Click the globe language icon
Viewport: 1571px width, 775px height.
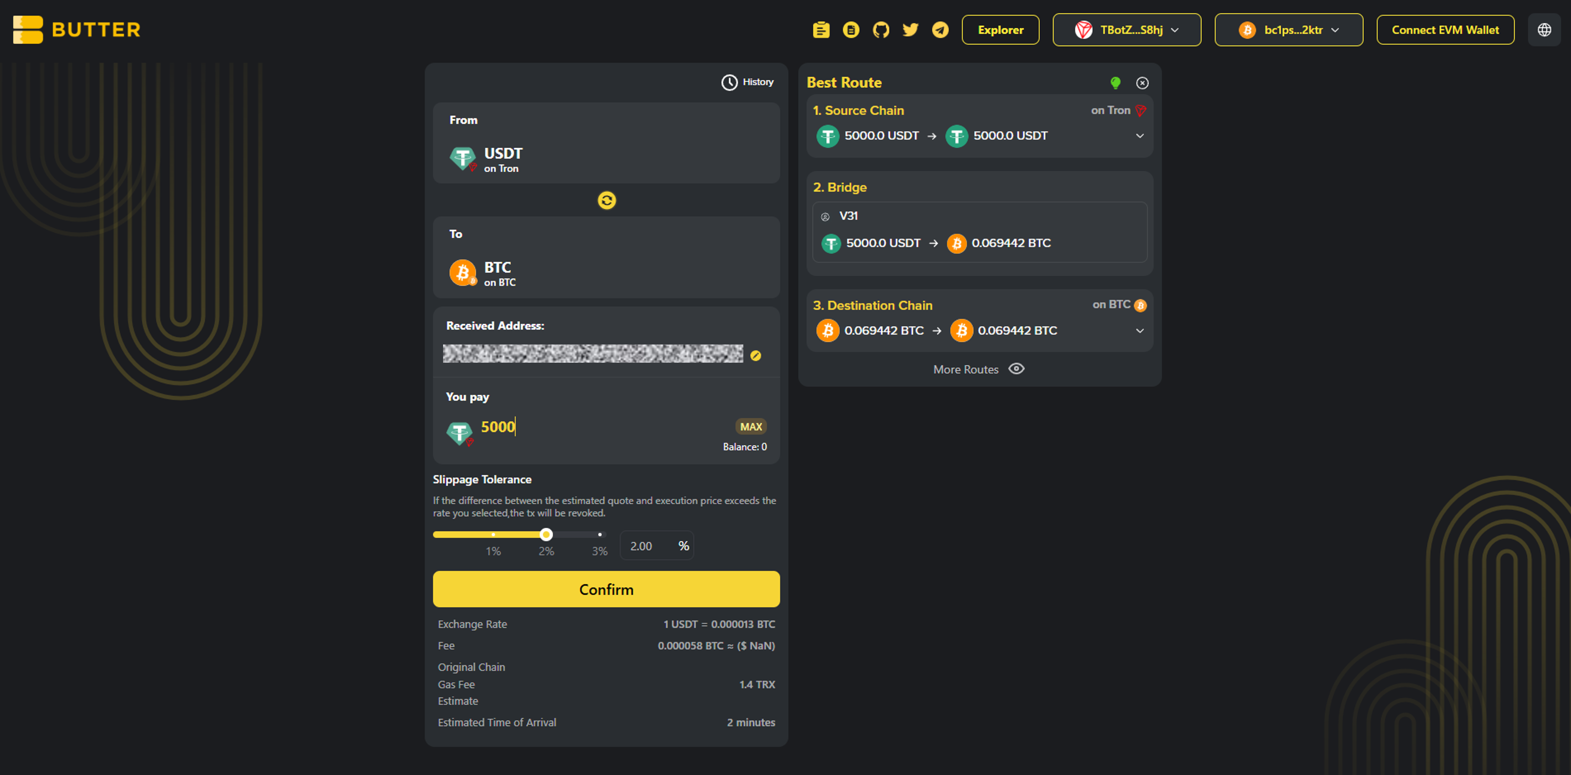pyautogui.click(x=1544, y=30)
